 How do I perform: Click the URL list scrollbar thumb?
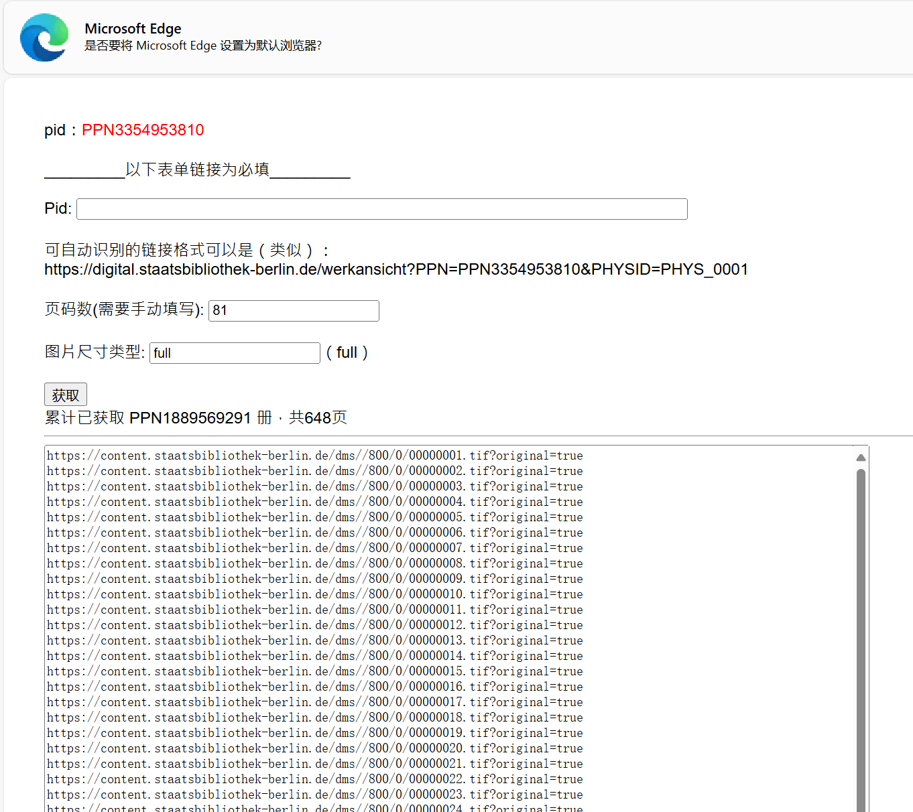pos(861,636)
